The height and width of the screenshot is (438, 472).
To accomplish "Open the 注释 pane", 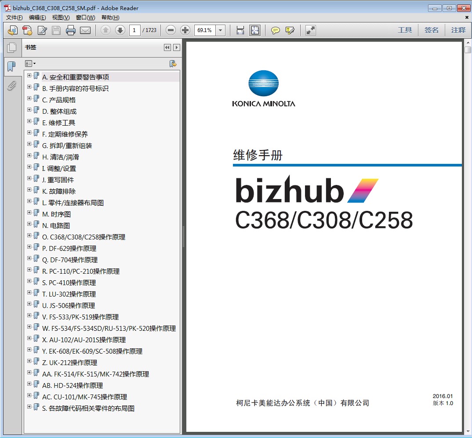I will 458,30.
